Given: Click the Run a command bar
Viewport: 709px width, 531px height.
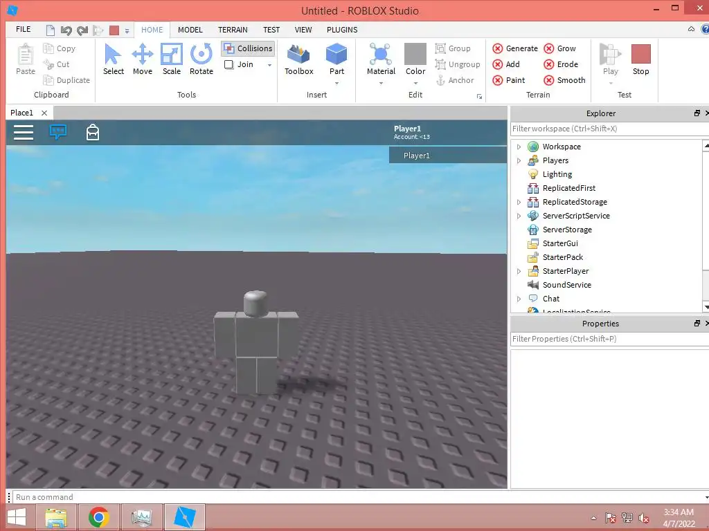Looking at the screenshot, I should (x=359, y=497).
